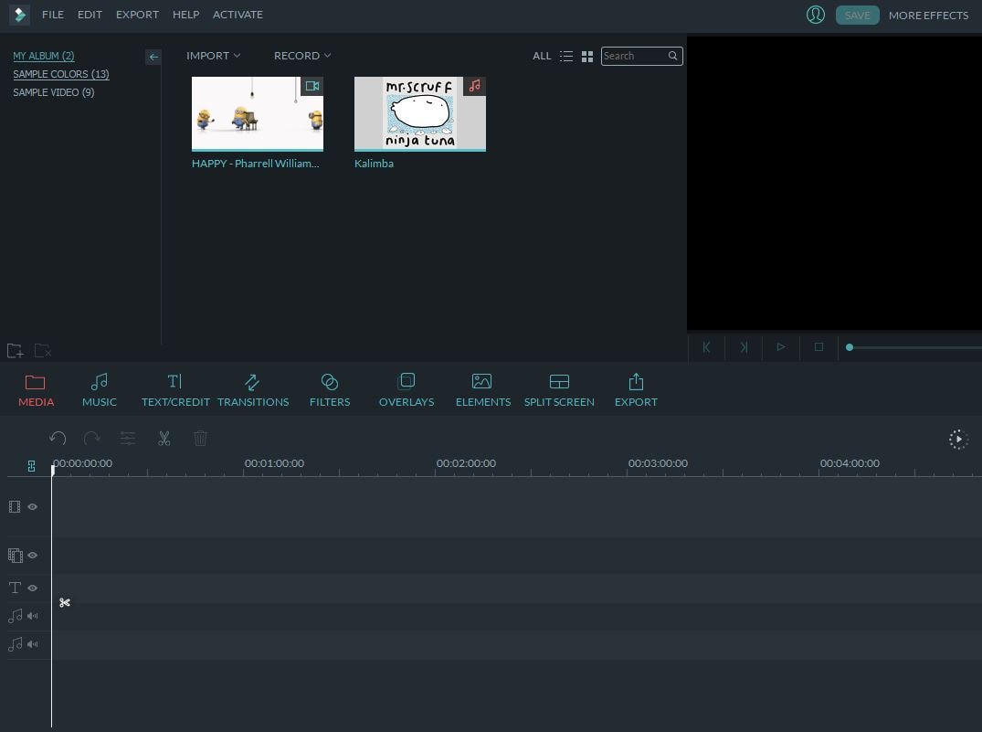
Task: Hide the main video track
Action: pyautogui.click(x=33, y=506)
